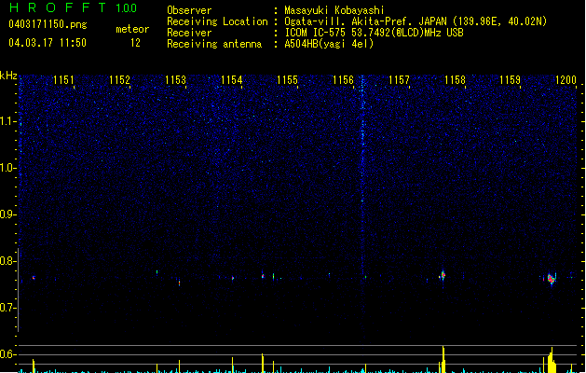This screenshot has width=586, height=373.
Task: Click the 'Receiver' field label
Action: pyautogui.click(x=189, y=33)
